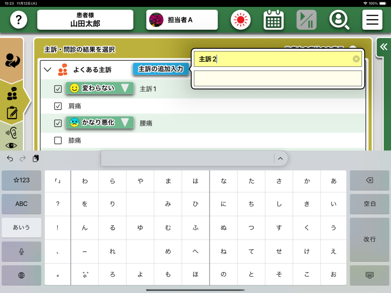Switch to the ear and eye sidebar tab
The width and height of the screenshot is (391, 293).
pyautogui.click(x=12, y=138)
